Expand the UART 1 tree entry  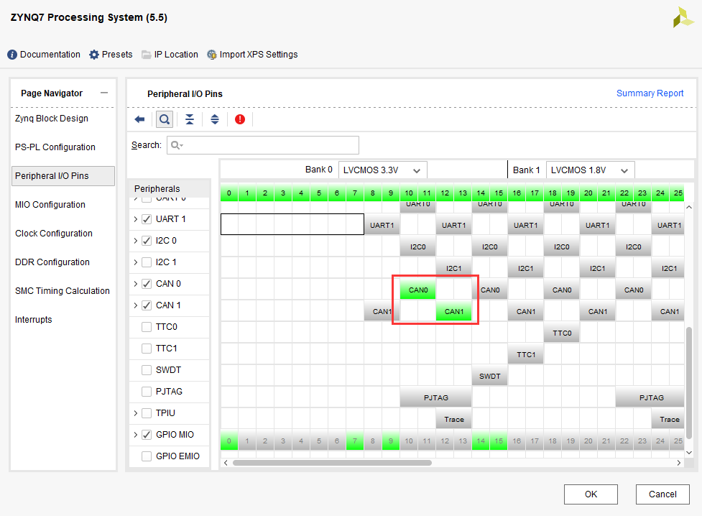136,219
